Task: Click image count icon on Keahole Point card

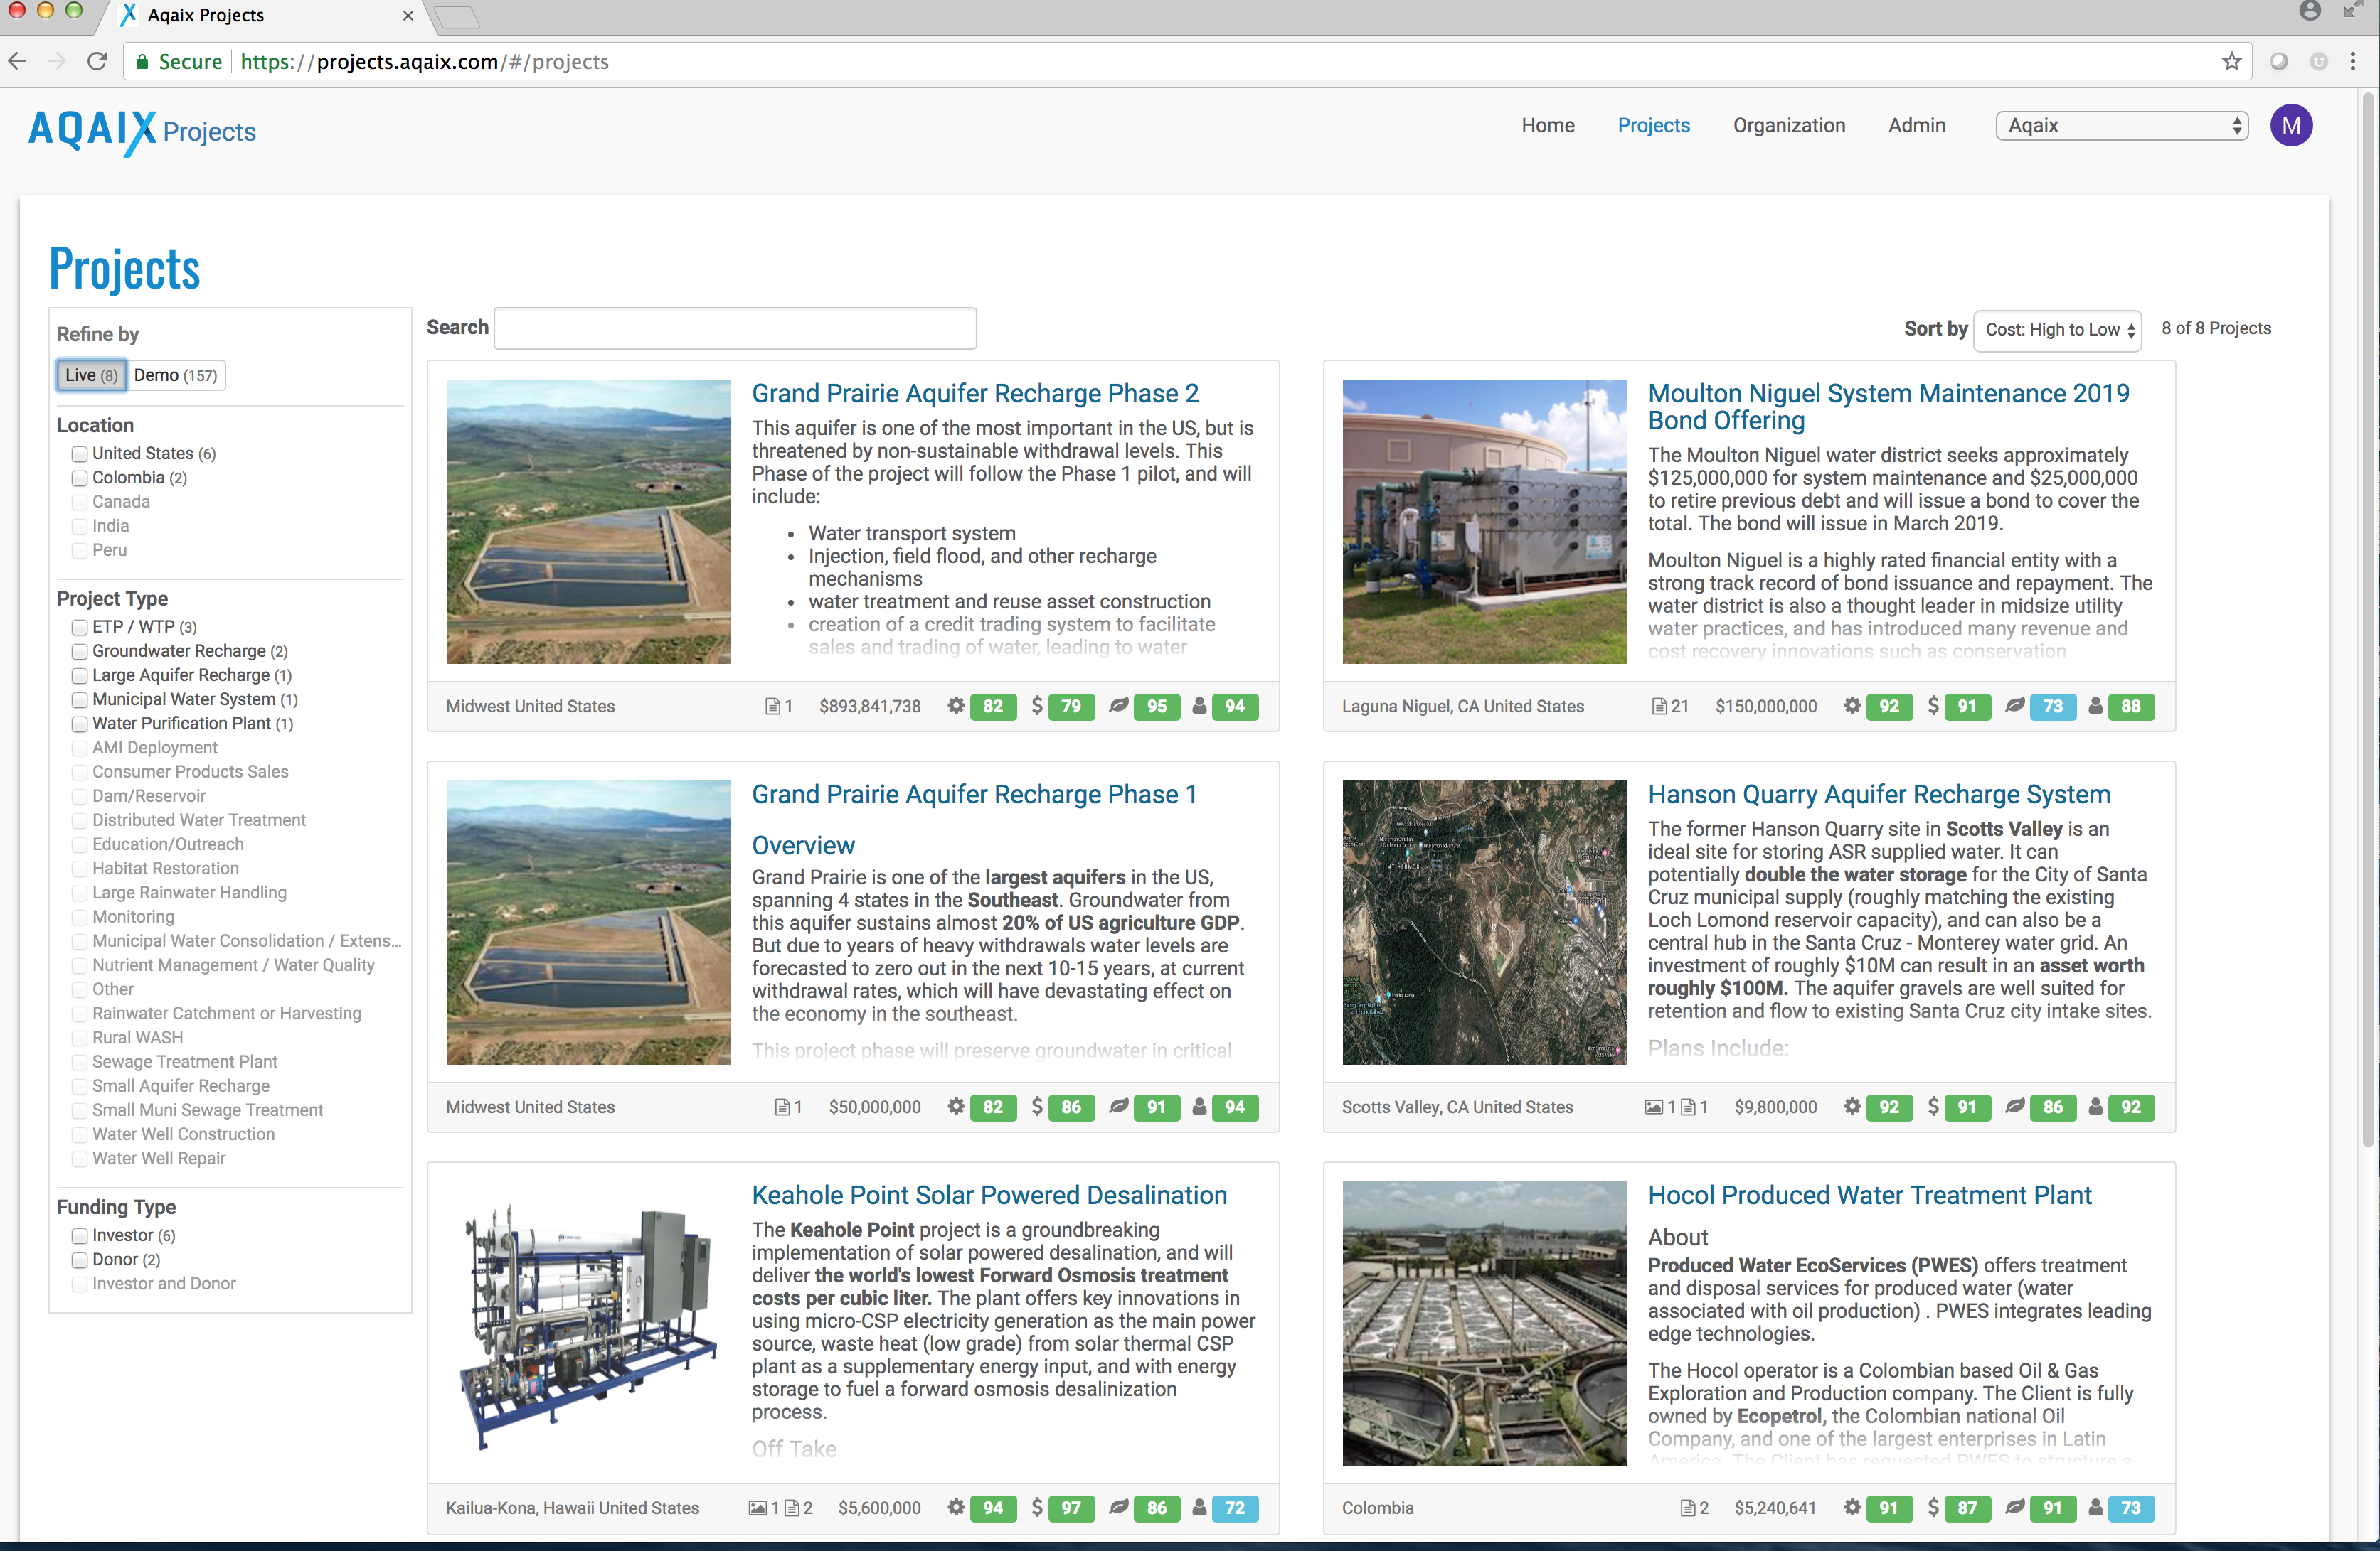Action: click(758, 1508)
